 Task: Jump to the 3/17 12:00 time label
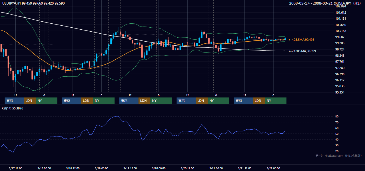[x=16, y=168]
